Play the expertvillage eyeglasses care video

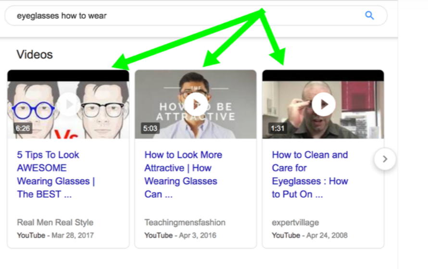pyautogui.click(x=323, y=104)
